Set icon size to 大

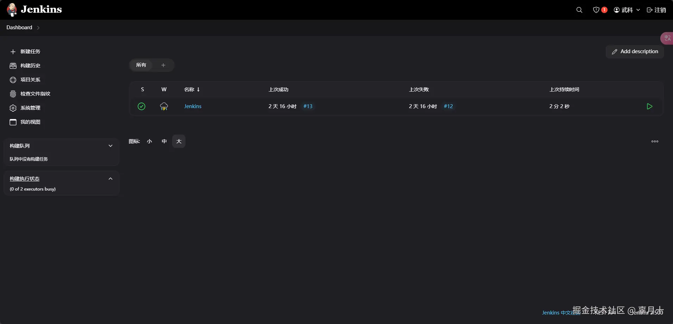[x=179, y=141]
